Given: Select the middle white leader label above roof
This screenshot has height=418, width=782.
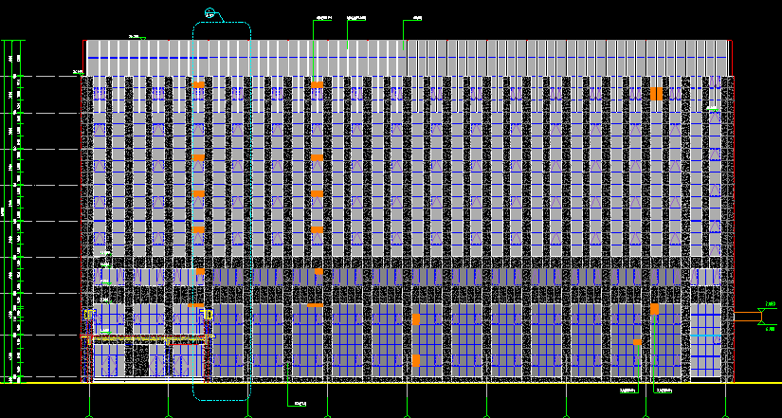Looking at the screenshot, I should pos(356,18).
